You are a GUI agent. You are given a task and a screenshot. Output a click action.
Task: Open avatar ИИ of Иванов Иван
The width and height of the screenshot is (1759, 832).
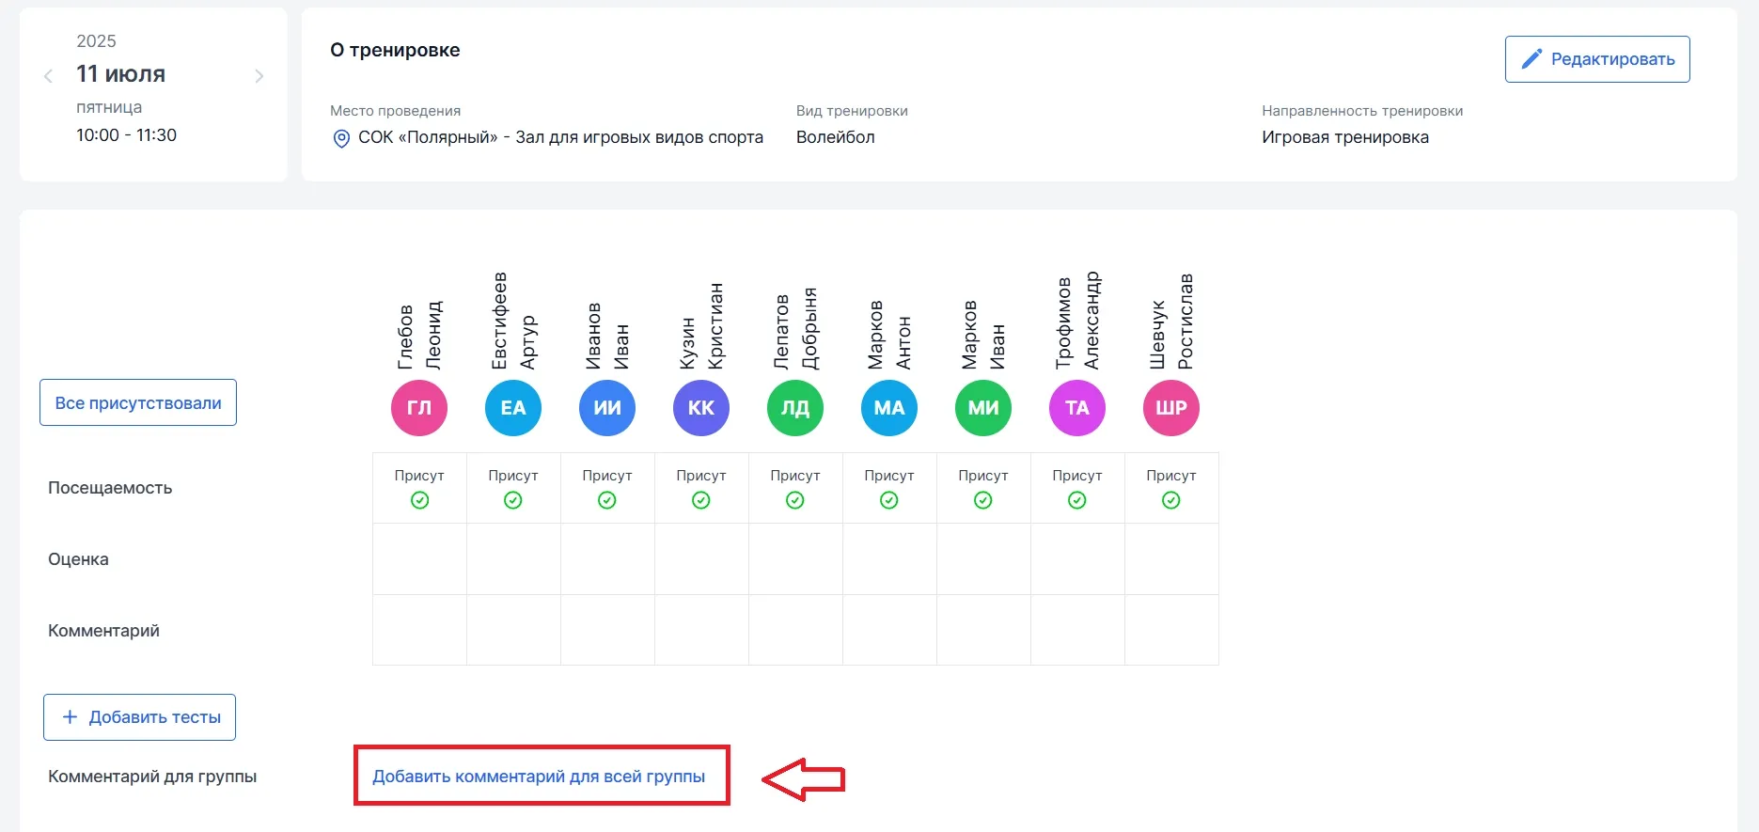coord(607,408)
